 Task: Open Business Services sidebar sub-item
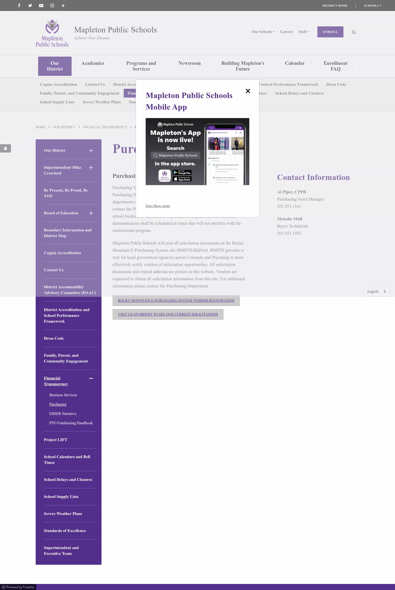point(63,395)
